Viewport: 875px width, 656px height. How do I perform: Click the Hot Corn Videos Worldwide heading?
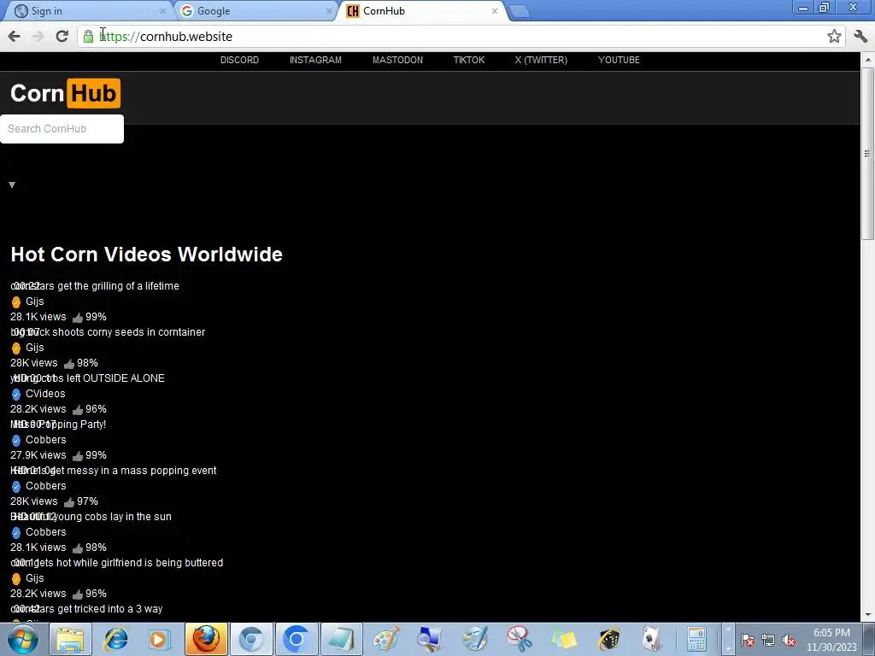coord(146,255)
